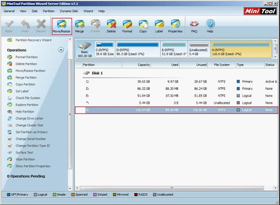Select the Move/Resize toolbar tool

click(x=61, y=26)
